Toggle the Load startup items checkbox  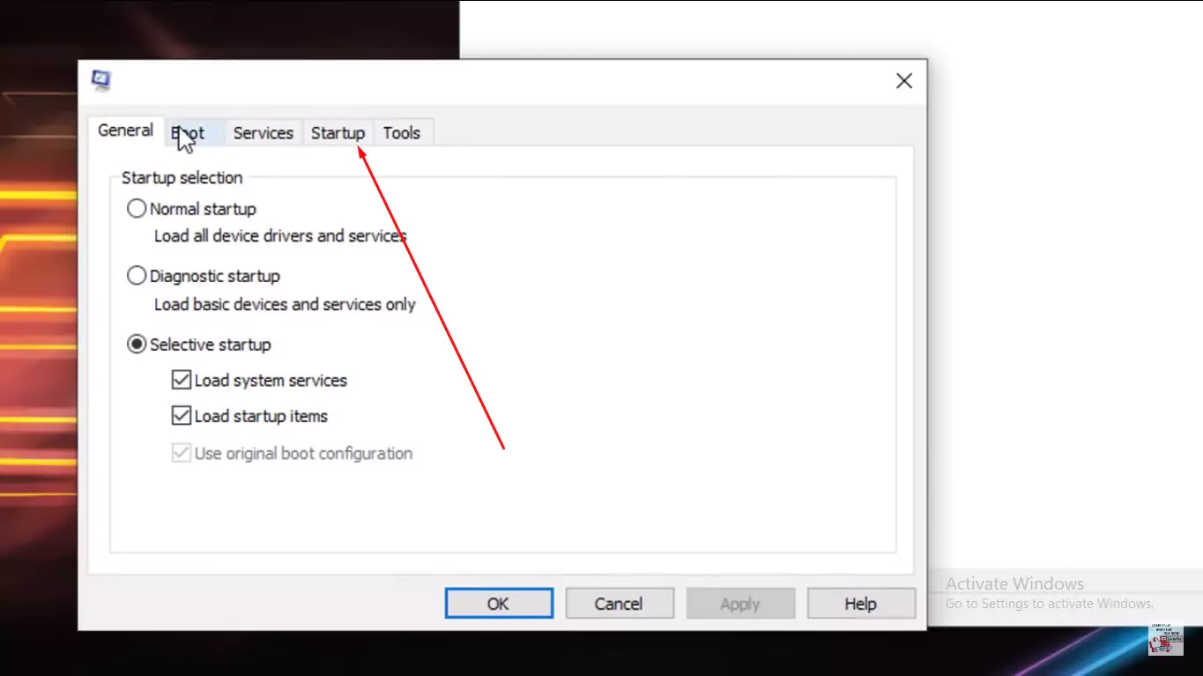(182, 416)
